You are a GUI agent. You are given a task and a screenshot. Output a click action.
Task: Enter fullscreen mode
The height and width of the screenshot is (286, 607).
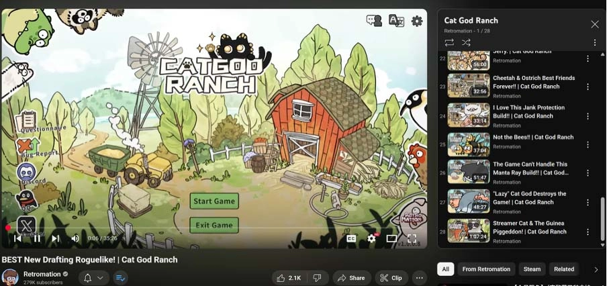tap(412, 238)
